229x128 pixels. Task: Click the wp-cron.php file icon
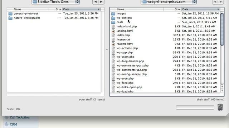(113, 79)
